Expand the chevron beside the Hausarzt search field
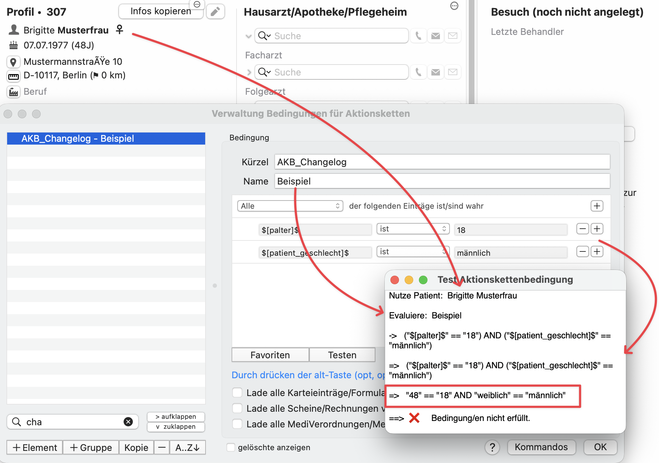This screenshot has height=463, width=659. coord(249,36)
